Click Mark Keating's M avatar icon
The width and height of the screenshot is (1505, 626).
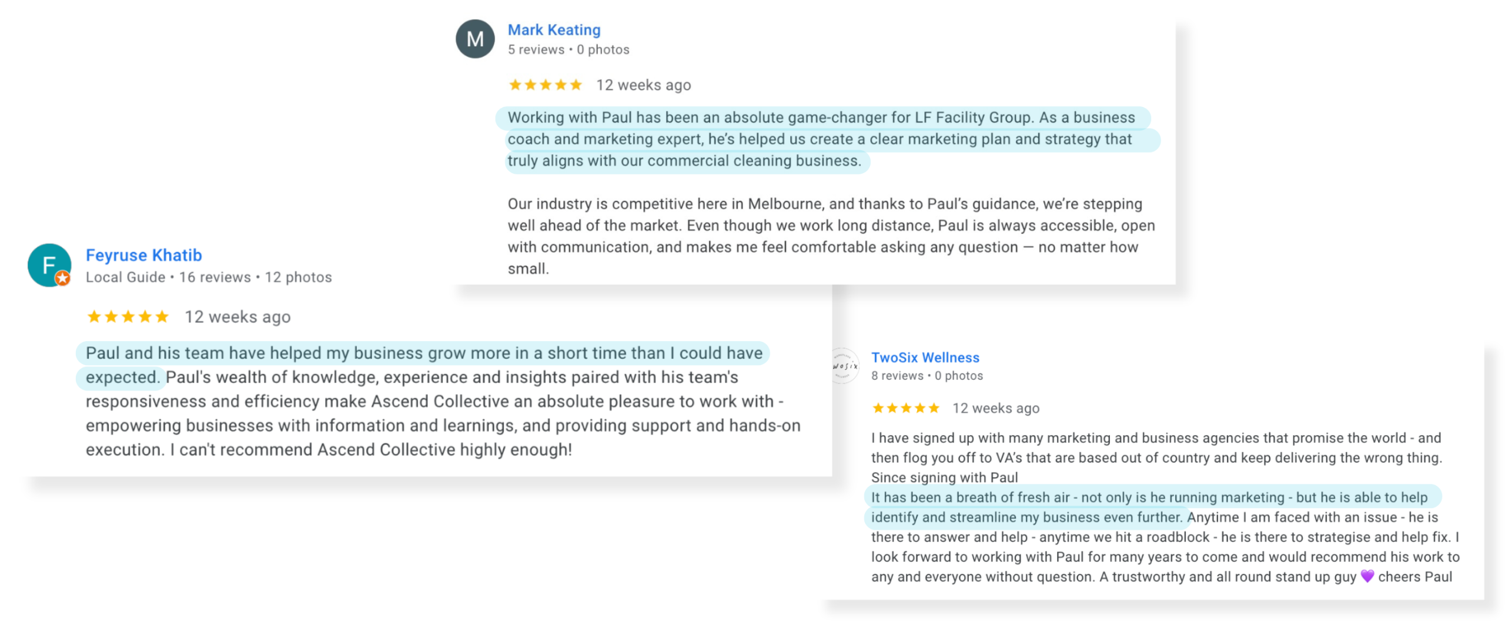coord(474,39)
